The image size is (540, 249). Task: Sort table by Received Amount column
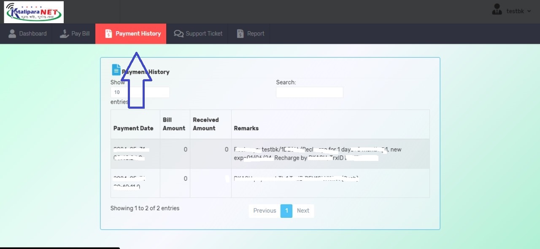point(206,124)
